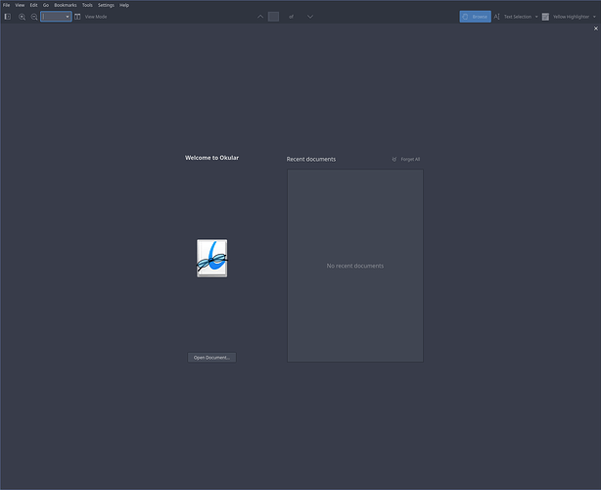Click the zoom out magnifier icon
Image resolution: width=601 pixels, height=490 pixels.
(34, 17)
